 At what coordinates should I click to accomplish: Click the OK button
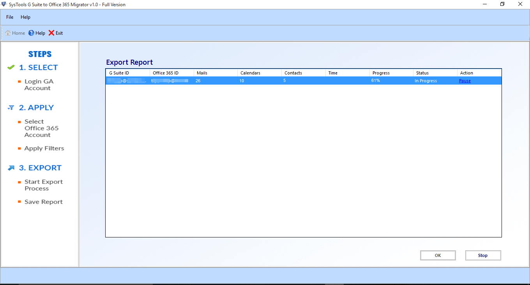coord(438,255)
